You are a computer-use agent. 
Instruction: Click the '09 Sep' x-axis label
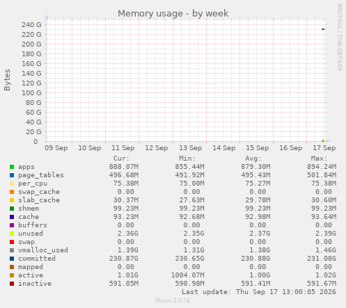point(56,148)
